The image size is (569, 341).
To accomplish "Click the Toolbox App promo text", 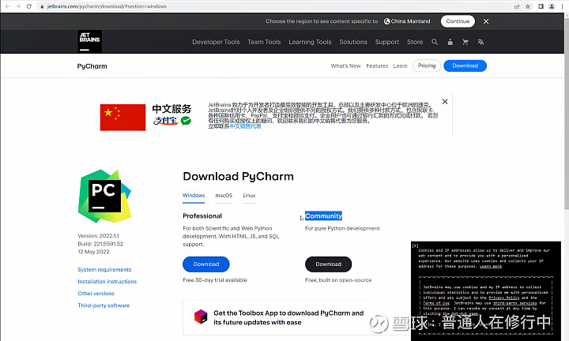I will [x=288, y=317].
